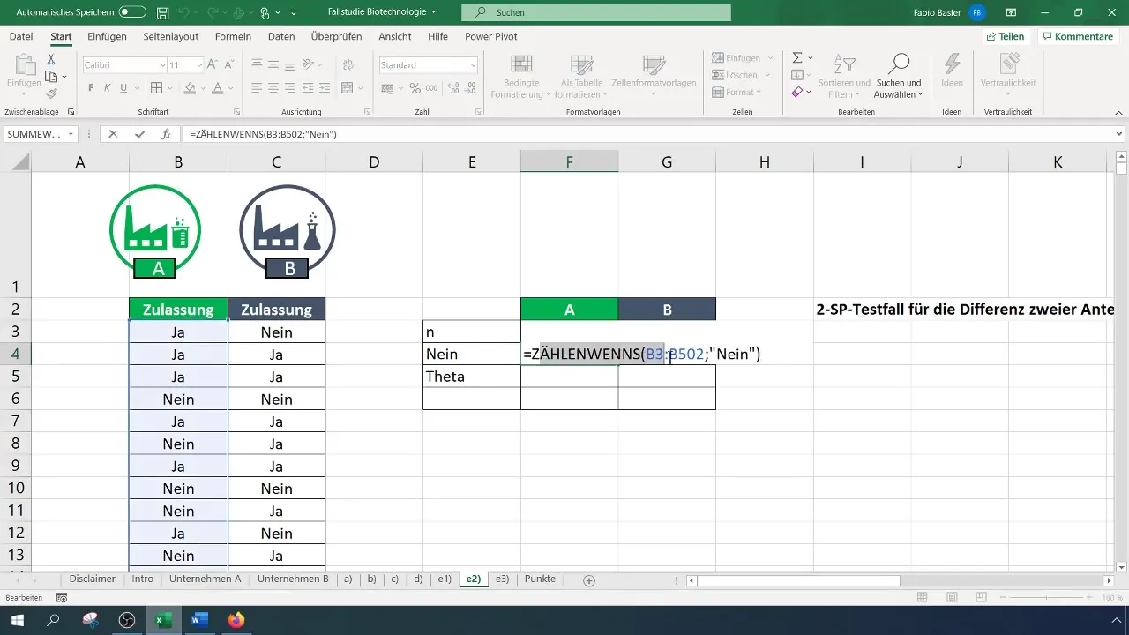Viewport: 1129px width, 635px height.
Task: Switch to the Power Pivot tab
Action: 491,36
